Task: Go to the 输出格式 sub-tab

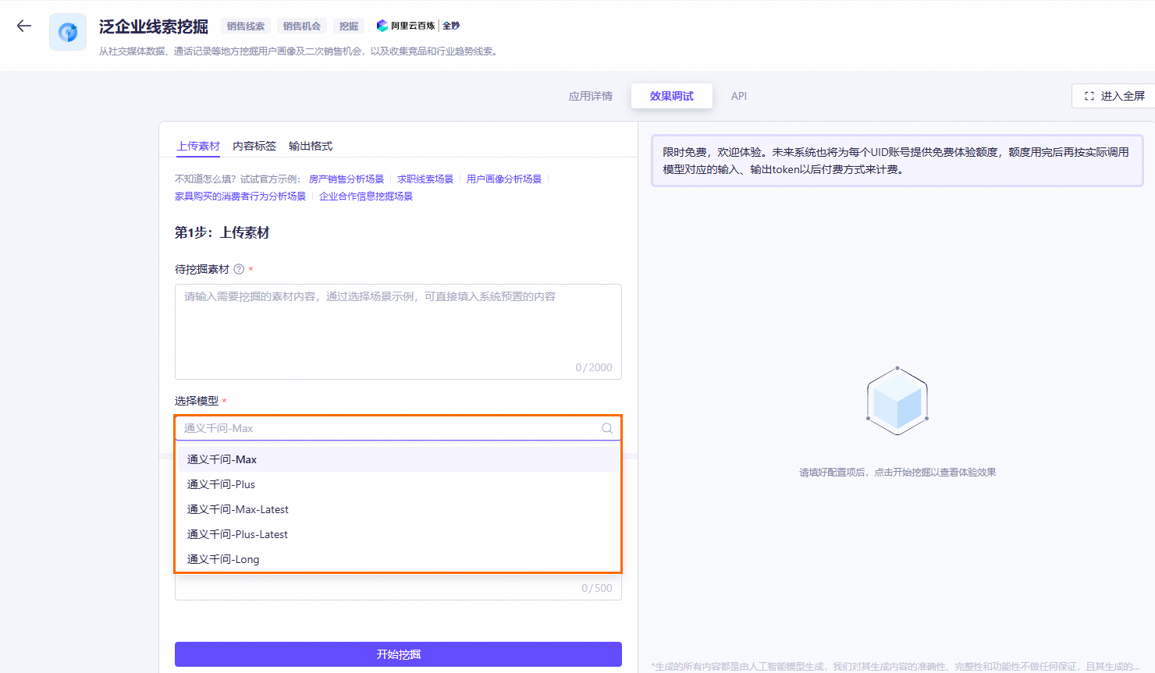Action: click(311, 146)
